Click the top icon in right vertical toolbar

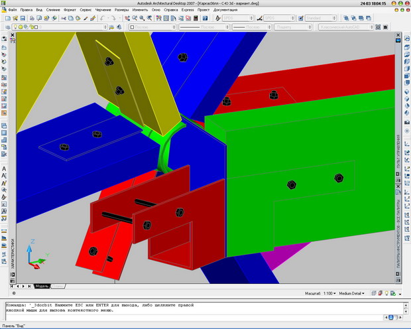click(406, 40)
